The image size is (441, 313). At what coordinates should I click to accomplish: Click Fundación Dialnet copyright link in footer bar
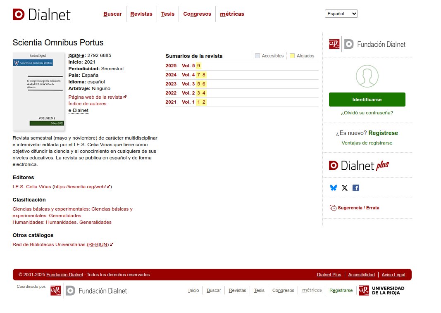pyautogui.click(x=65, y=275)
